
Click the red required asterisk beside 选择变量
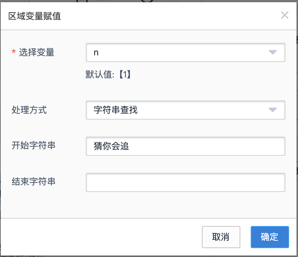[x=13, y=52]
